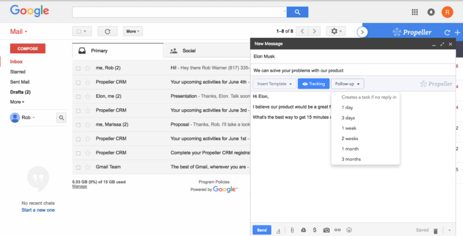Click the red COMPOSE button
The width and height of the screenshot is (463, 236).
pyautogui.click(x=28, y=49)
